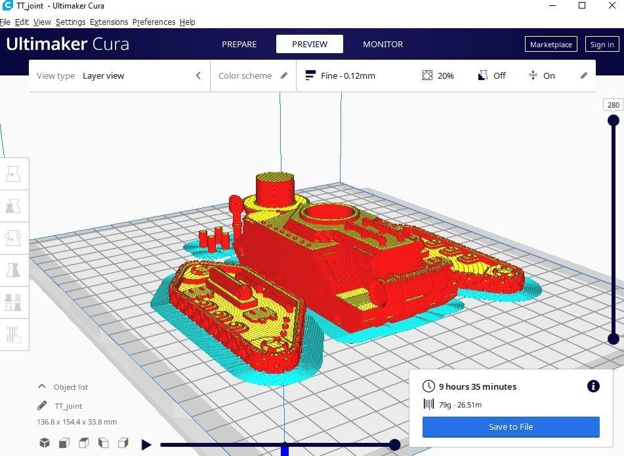This screenshot has height=456, width=624.
Task: Switch to the PREPARE stage
Action: coord(239,44)
